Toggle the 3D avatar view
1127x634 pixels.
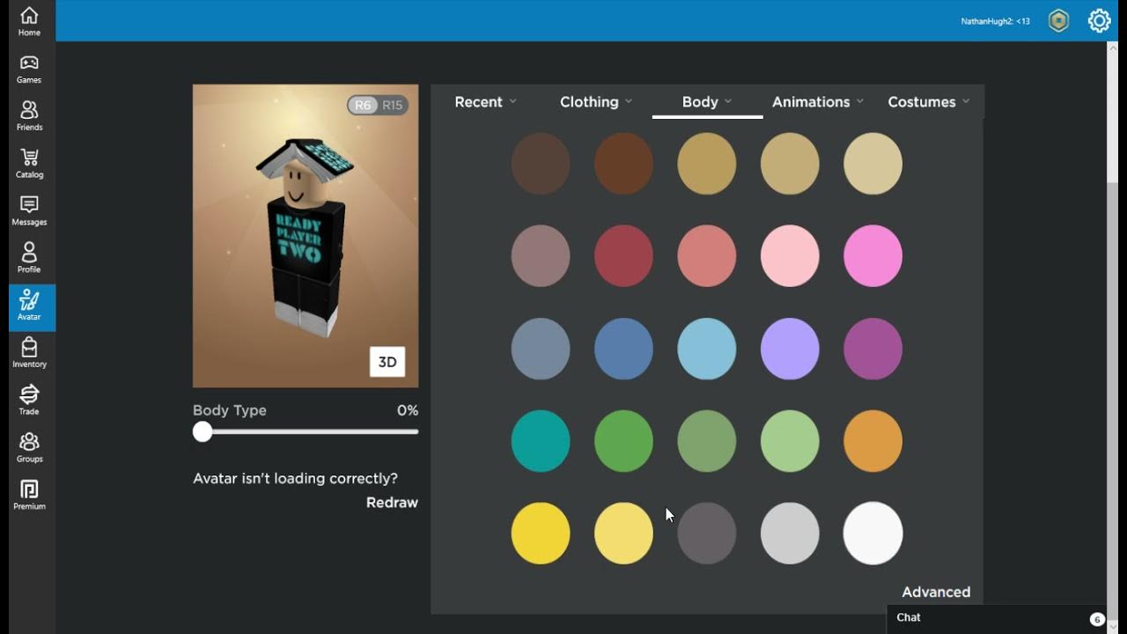click(387, 362)
